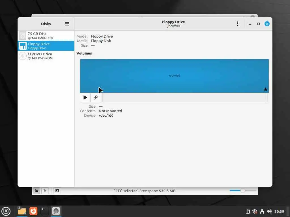Click the Disks app taskbar icon

tap(56, 211)
